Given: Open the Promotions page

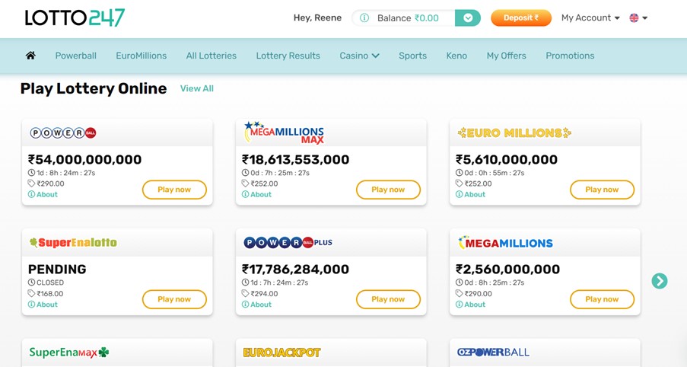Looking at the screenshot, I should [x=570, y=56].
